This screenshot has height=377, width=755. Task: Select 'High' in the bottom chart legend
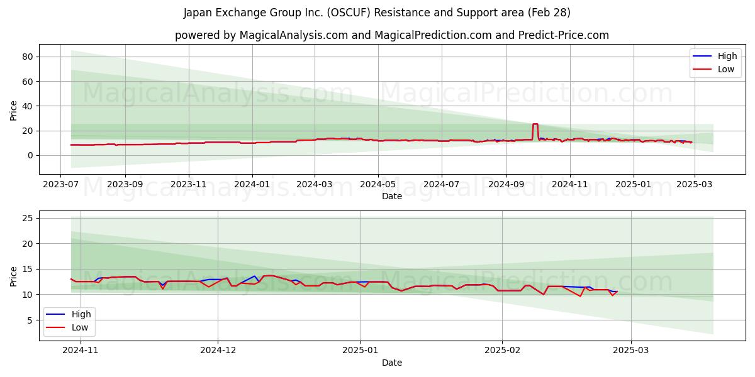click(x=81, y=314)
